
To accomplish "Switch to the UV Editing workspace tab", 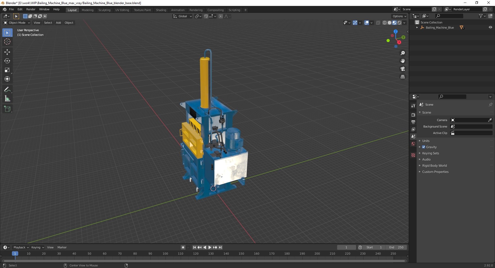I will point(122,10).
